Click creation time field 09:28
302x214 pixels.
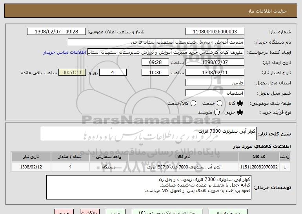155,62
